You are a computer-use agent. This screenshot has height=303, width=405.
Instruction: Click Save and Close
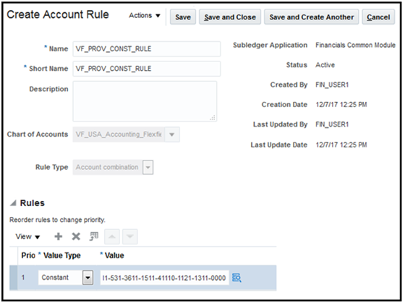pyautogui.click(x=230, y=17)
